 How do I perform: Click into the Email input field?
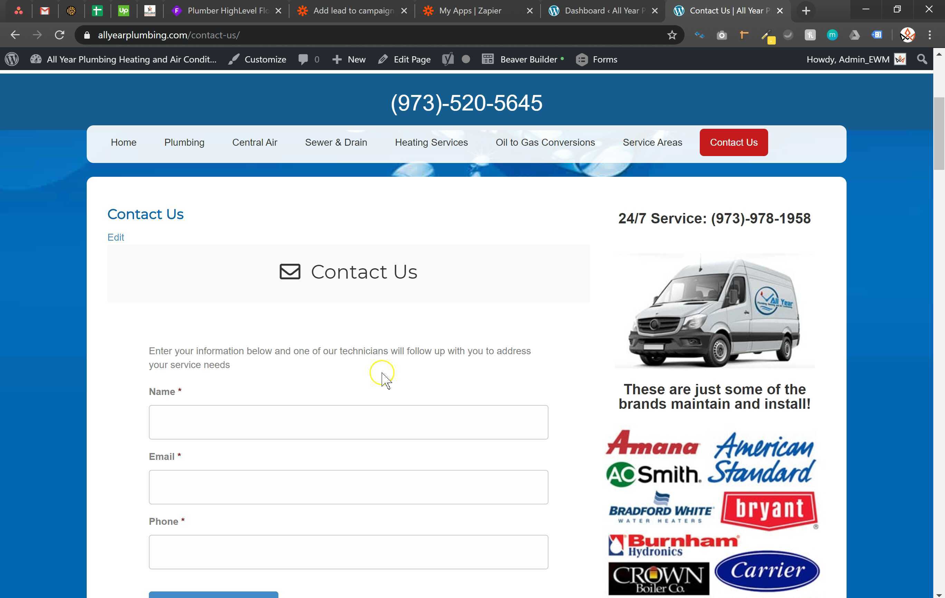pyautogui.click(x=348, y=487)
